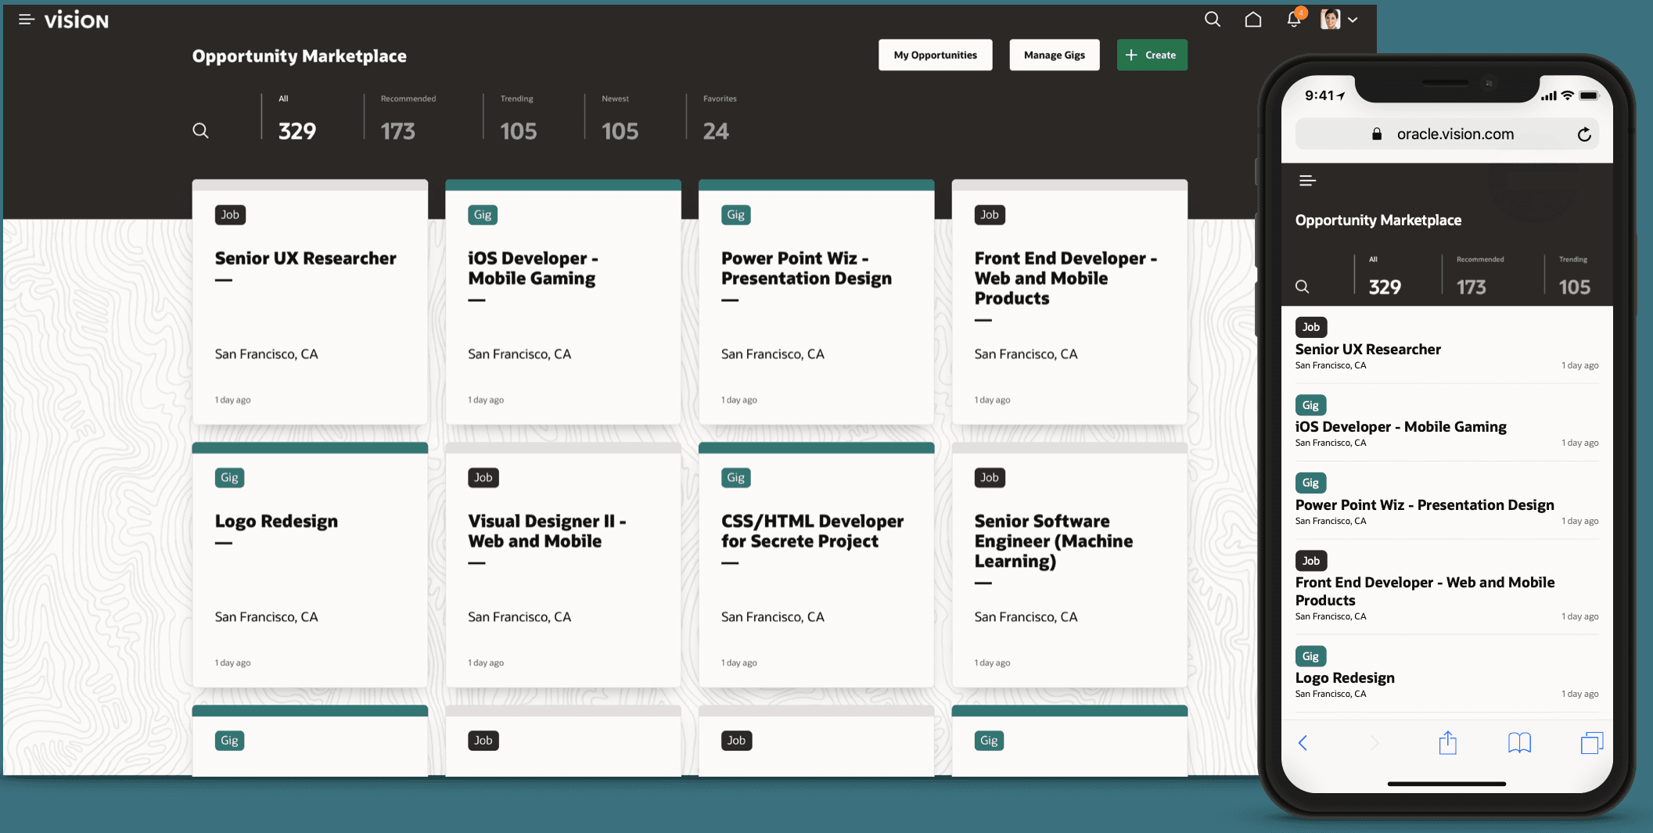Expand the user profile dropdown chevron
Image resolution: width=1653 pixels, height=833 pixels.
(1353, 20)
